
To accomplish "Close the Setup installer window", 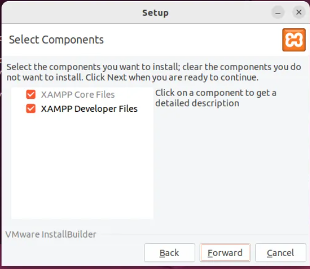I will pos(299,12).
